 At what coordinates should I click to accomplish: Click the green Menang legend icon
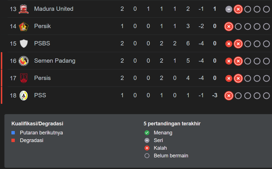pyautogui.click(x=147, y=133)
